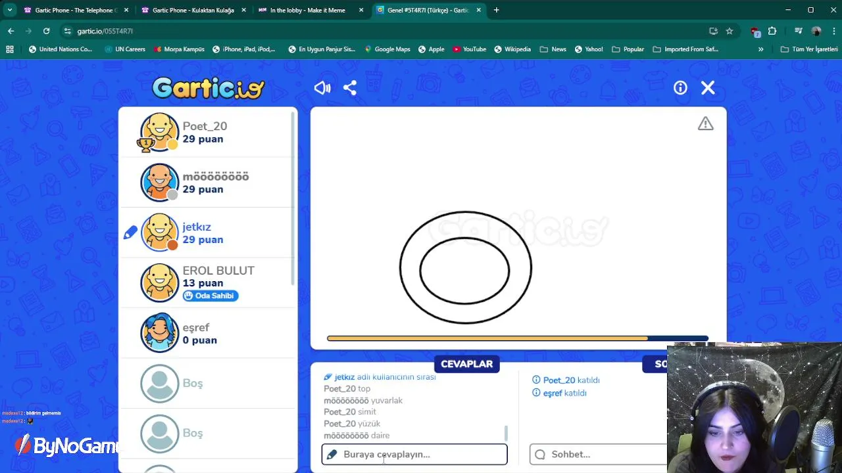Image resolution: width=842 pixels, height=473 pixels.
Task: Click the 'Poet_20 yüzük' answer line
Action: coord(352,424)
